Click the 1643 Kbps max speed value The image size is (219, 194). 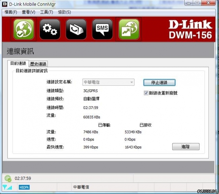point(133,147)
